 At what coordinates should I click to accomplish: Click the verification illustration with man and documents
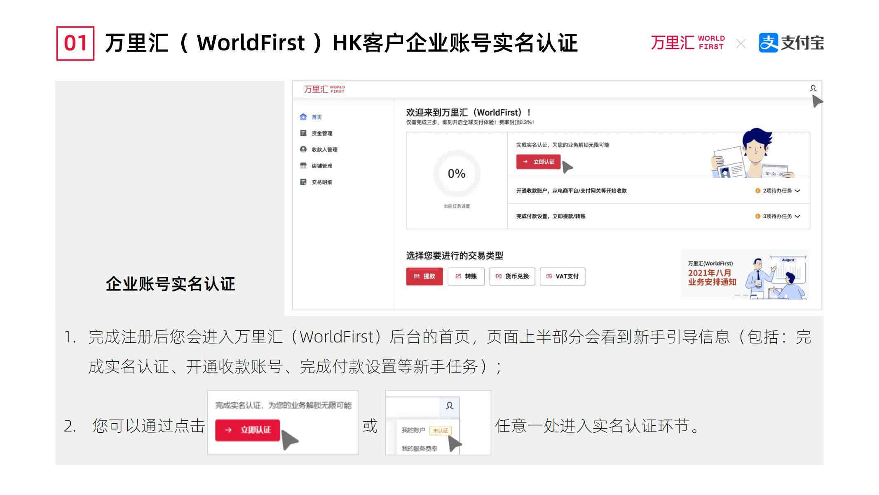click(x=753, y=153)
